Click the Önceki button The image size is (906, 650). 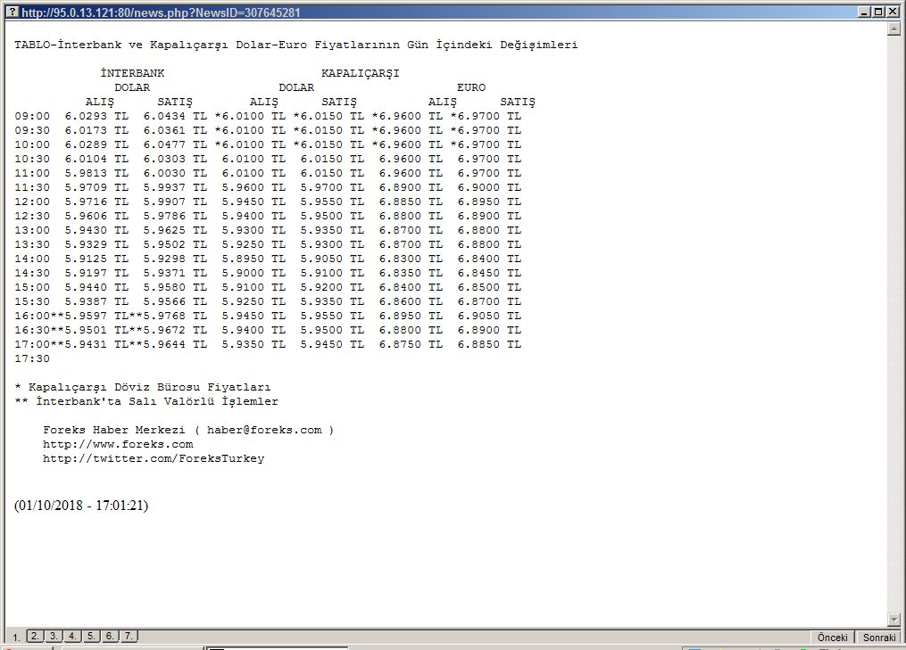(833, 638)
